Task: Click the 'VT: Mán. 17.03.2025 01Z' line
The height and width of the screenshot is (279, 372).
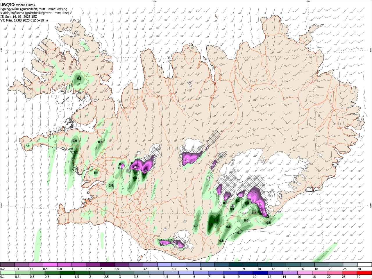Action: (24, 20)
